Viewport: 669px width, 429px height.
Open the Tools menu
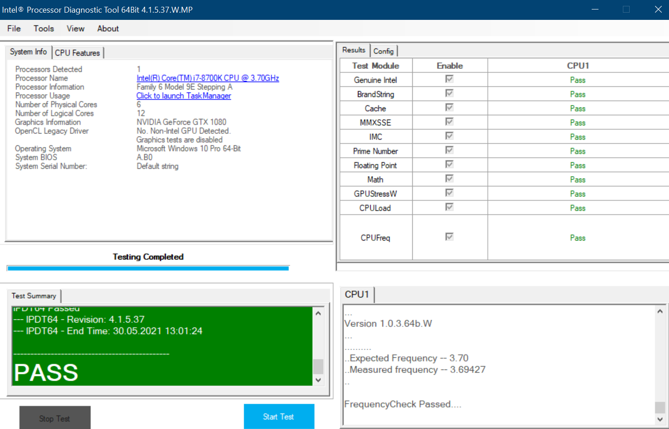(43, 28)
